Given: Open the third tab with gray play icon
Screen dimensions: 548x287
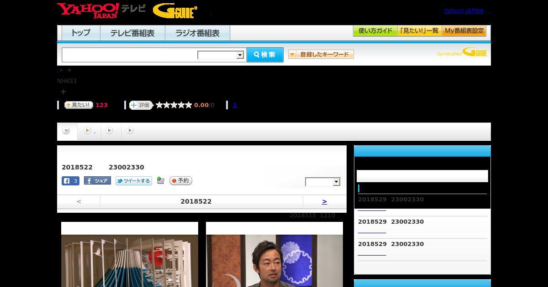Looking at the screenshot, I should point(109,131).
